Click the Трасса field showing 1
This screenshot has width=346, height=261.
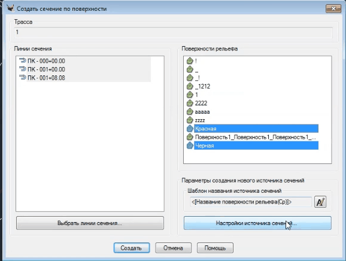(174, 32)
